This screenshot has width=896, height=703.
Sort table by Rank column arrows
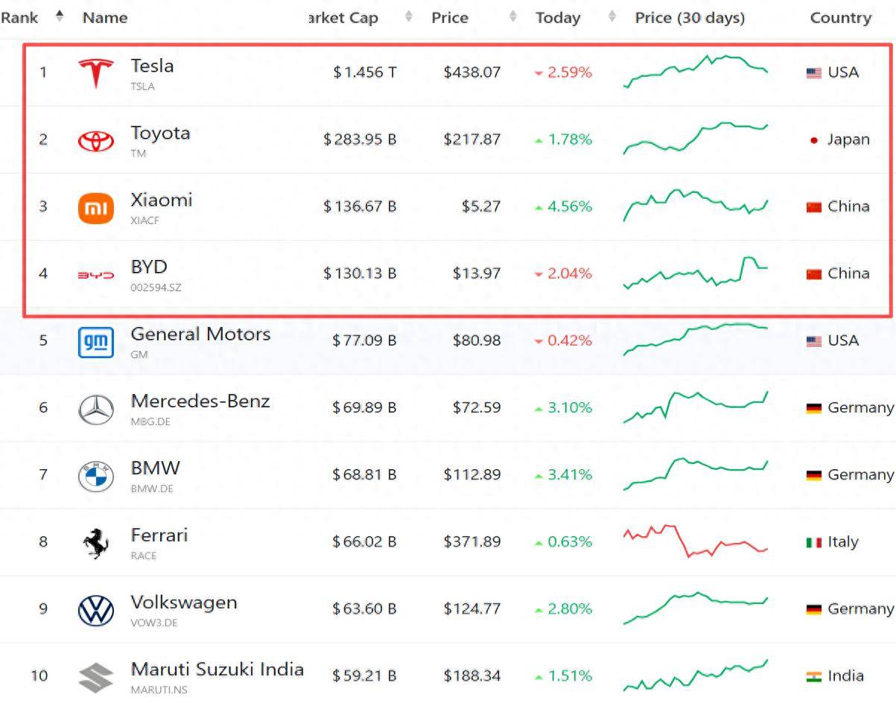tap(60, 16)
